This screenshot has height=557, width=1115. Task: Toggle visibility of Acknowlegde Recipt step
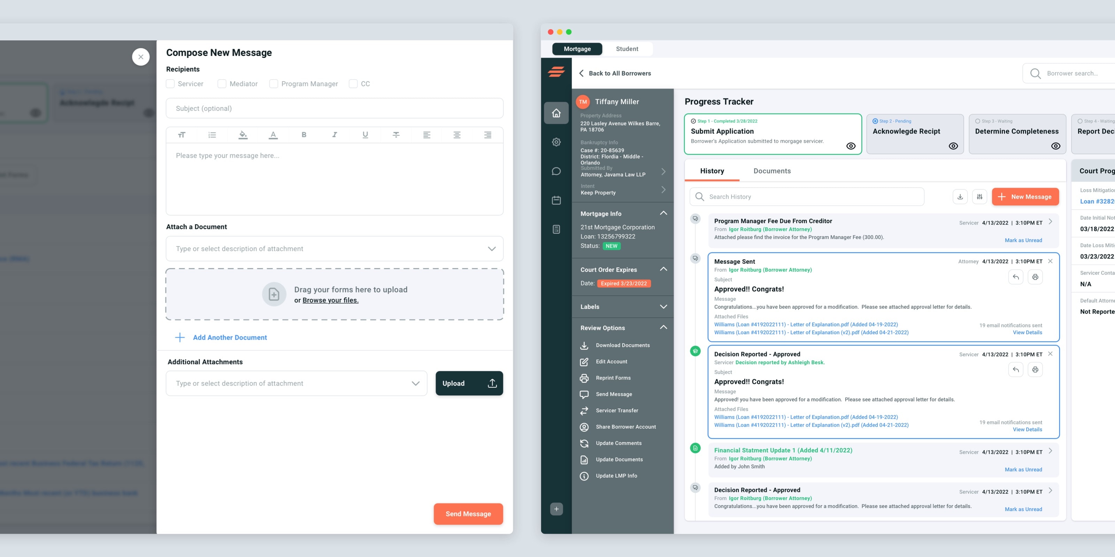953,146
